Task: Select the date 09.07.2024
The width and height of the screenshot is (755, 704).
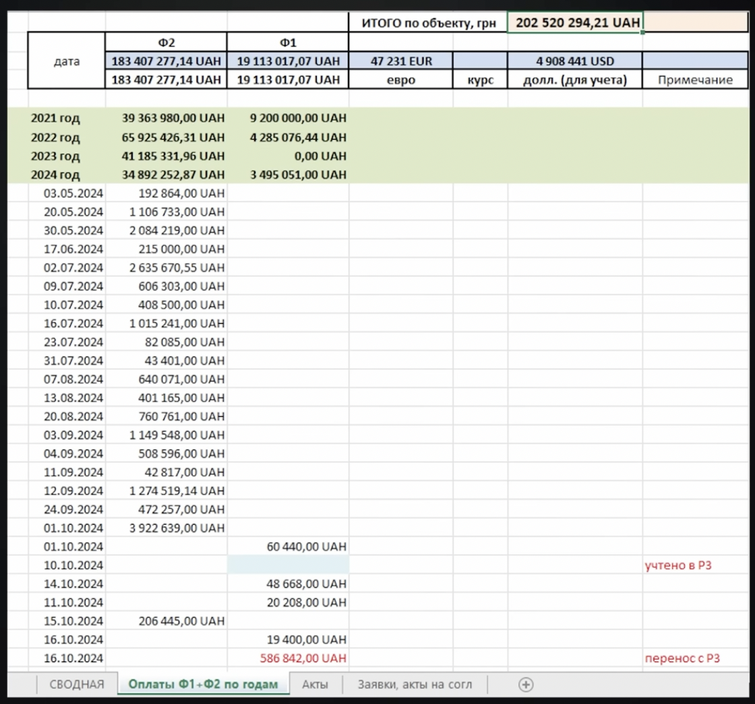Action: point(67,286)
